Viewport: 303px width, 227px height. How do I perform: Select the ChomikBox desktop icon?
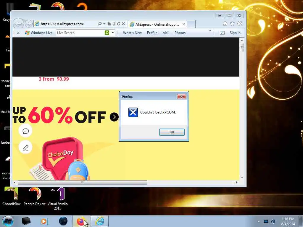click(x=12, y=196)
